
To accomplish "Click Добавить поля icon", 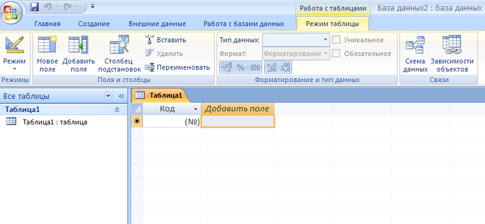I will click(79, 44).
